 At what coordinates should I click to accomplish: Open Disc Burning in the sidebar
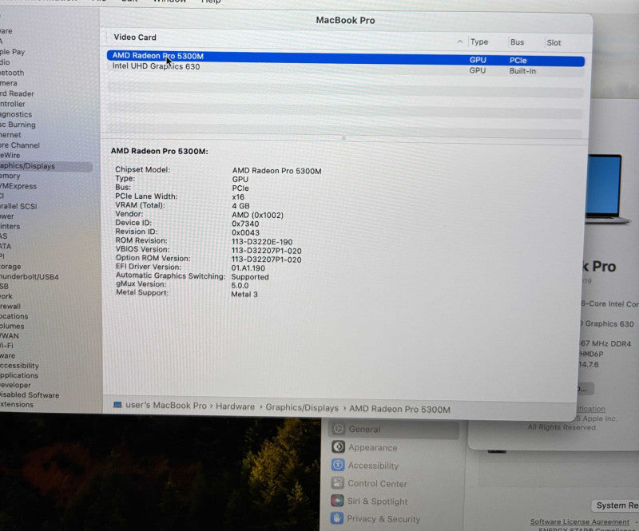pyautogui.click(x=18, y=125)
